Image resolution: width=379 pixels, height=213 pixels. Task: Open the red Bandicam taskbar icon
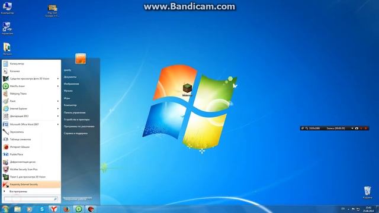[91, 209]
